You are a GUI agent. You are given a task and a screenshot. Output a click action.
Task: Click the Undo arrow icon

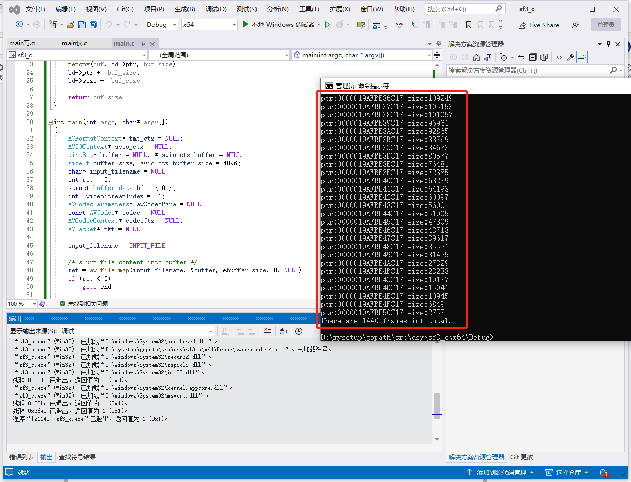(108, 24)
